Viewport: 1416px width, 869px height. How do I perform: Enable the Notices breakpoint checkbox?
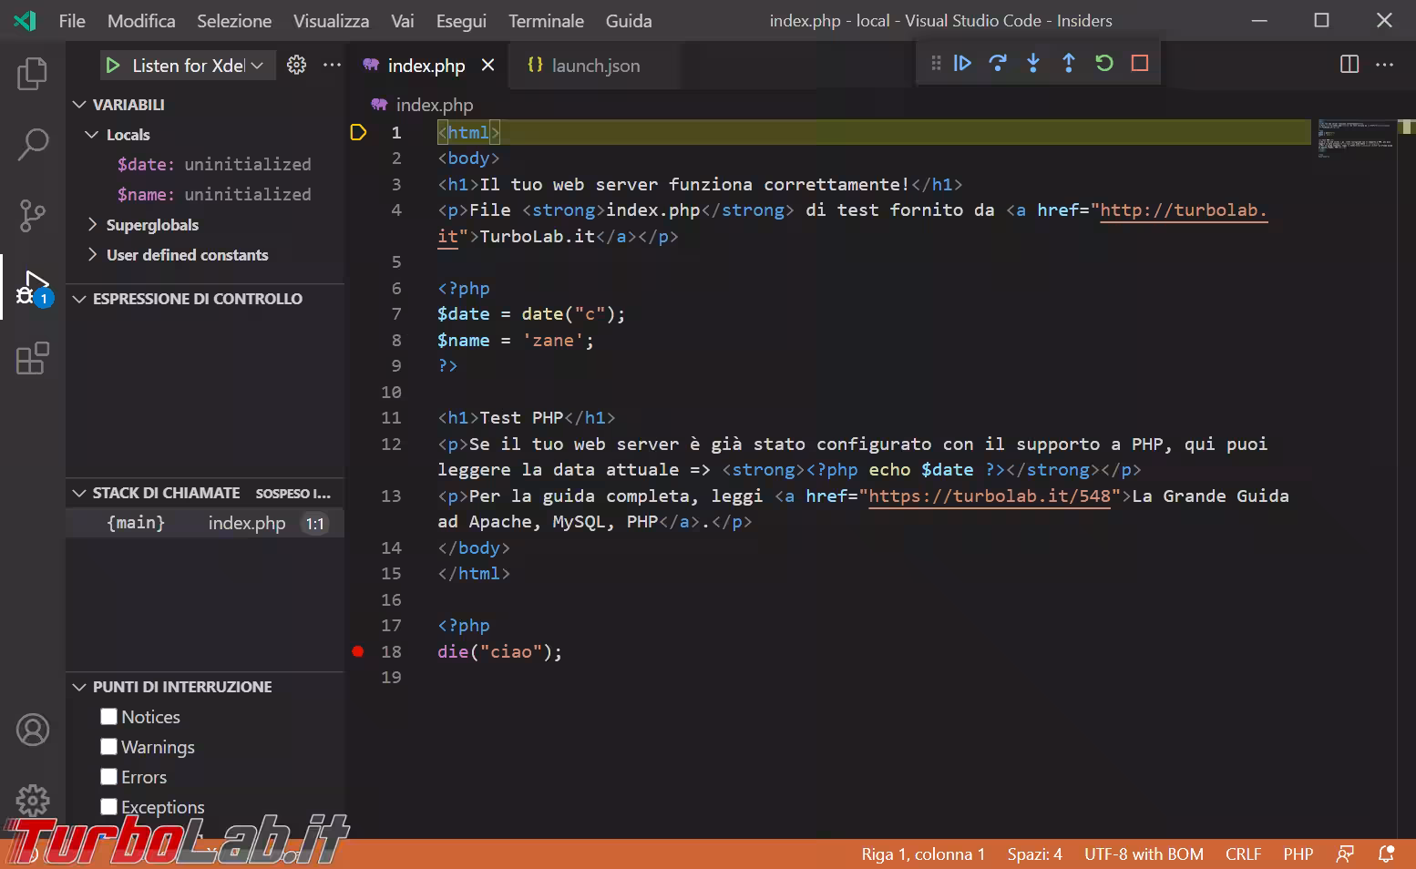point(109,717)
